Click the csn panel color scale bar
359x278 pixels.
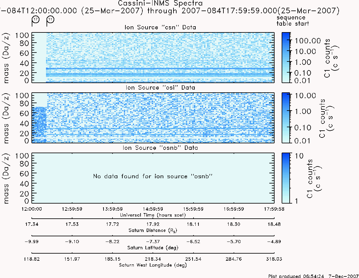[x=286, y=57]
